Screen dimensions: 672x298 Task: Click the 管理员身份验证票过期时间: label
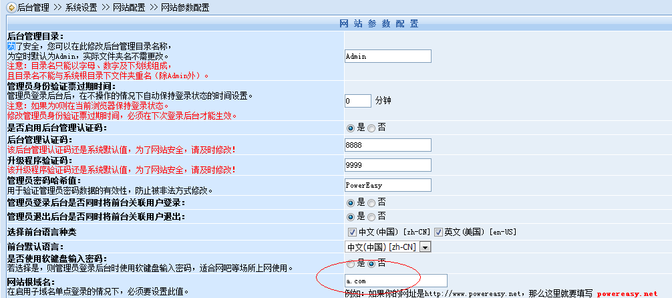(61, 86)
